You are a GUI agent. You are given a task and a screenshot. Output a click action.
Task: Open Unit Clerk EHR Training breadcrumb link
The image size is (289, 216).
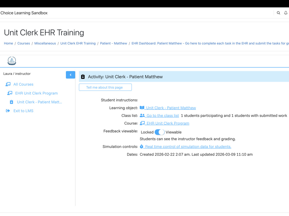click(78, 43)
